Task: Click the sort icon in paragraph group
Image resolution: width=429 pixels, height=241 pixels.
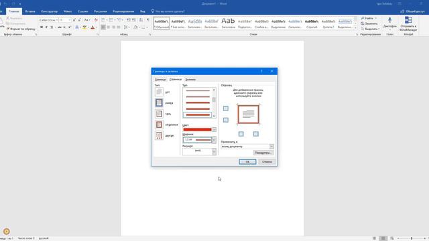Action: (x=141, y=20)
